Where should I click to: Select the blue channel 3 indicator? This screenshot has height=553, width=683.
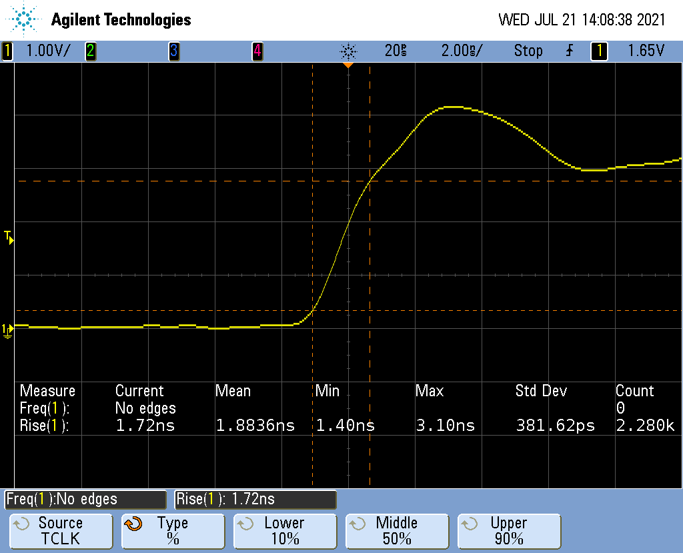173,51
